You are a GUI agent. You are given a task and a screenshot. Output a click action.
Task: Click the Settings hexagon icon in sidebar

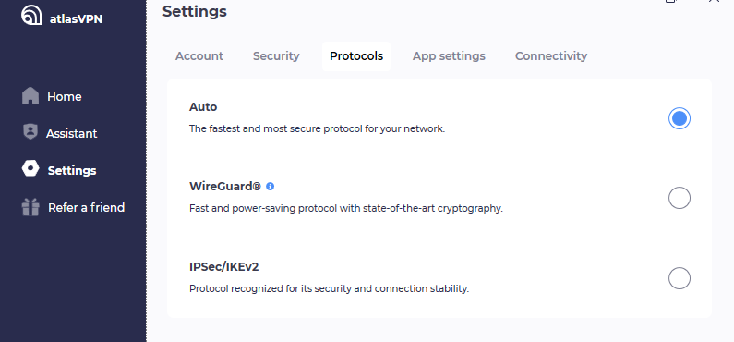pyautogui.click(x=30, y=169)
